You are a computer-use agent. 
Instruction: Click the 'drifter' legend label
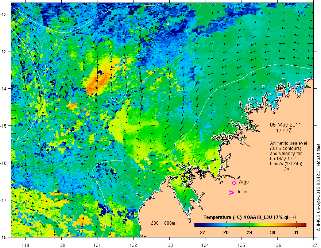[x=242, y=192]
